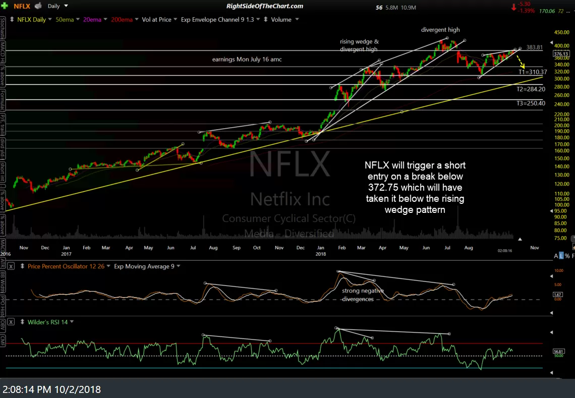The width and height of the screenshot is (575, 398).
Task: Select the divd yld side tab
Action: (3, 149)
